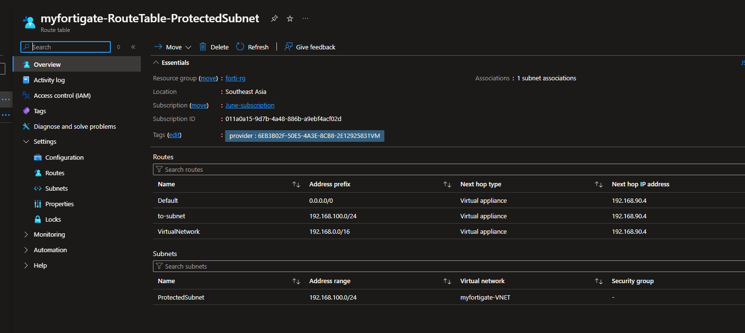Click 1 subnet associations text
The height and width of the screenshot is (333, 745).
pyautogui.click(x=547, y=78)
